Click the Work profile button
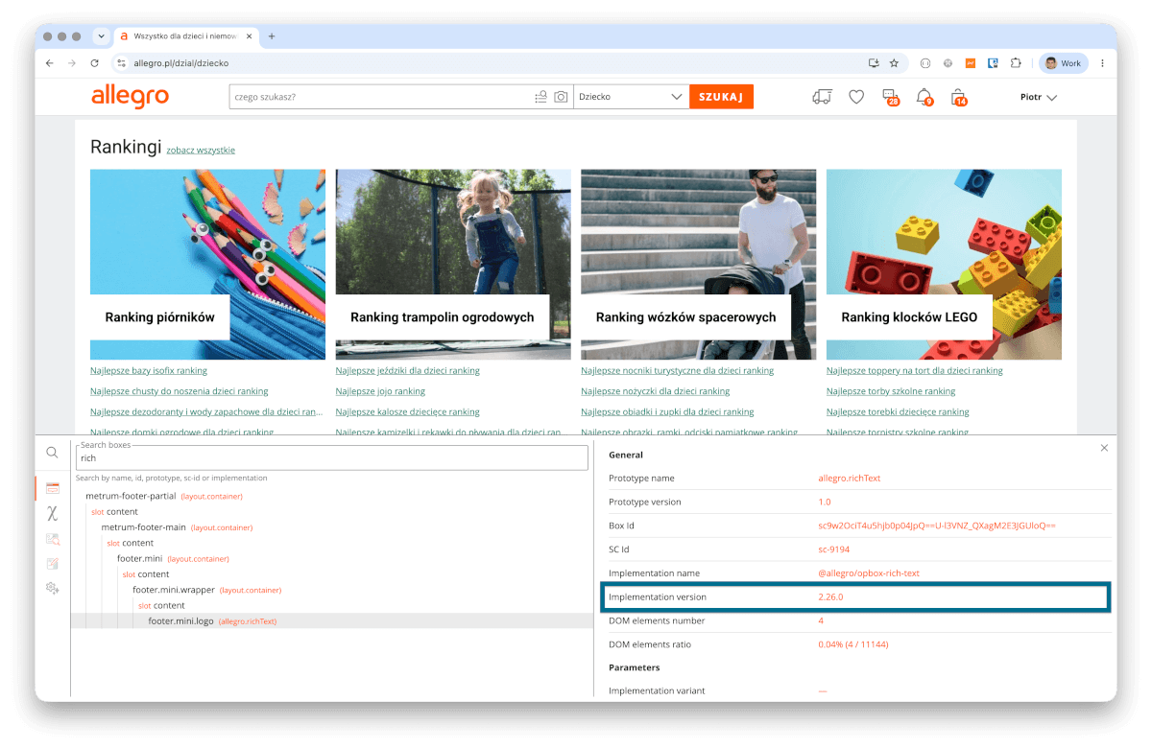Image resolution: width=1152 pixels, height=748 pixels. (1064, 63)
